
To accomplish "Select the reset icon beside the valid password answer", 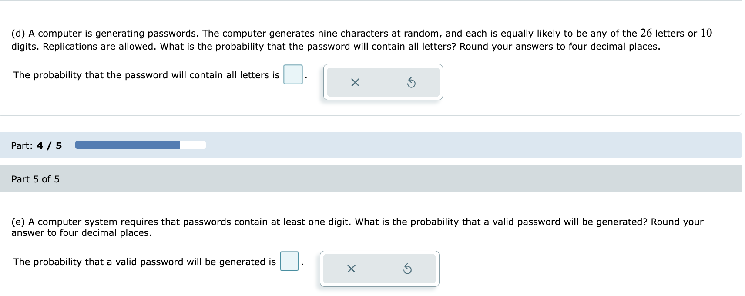I will [x=407, y=269].
